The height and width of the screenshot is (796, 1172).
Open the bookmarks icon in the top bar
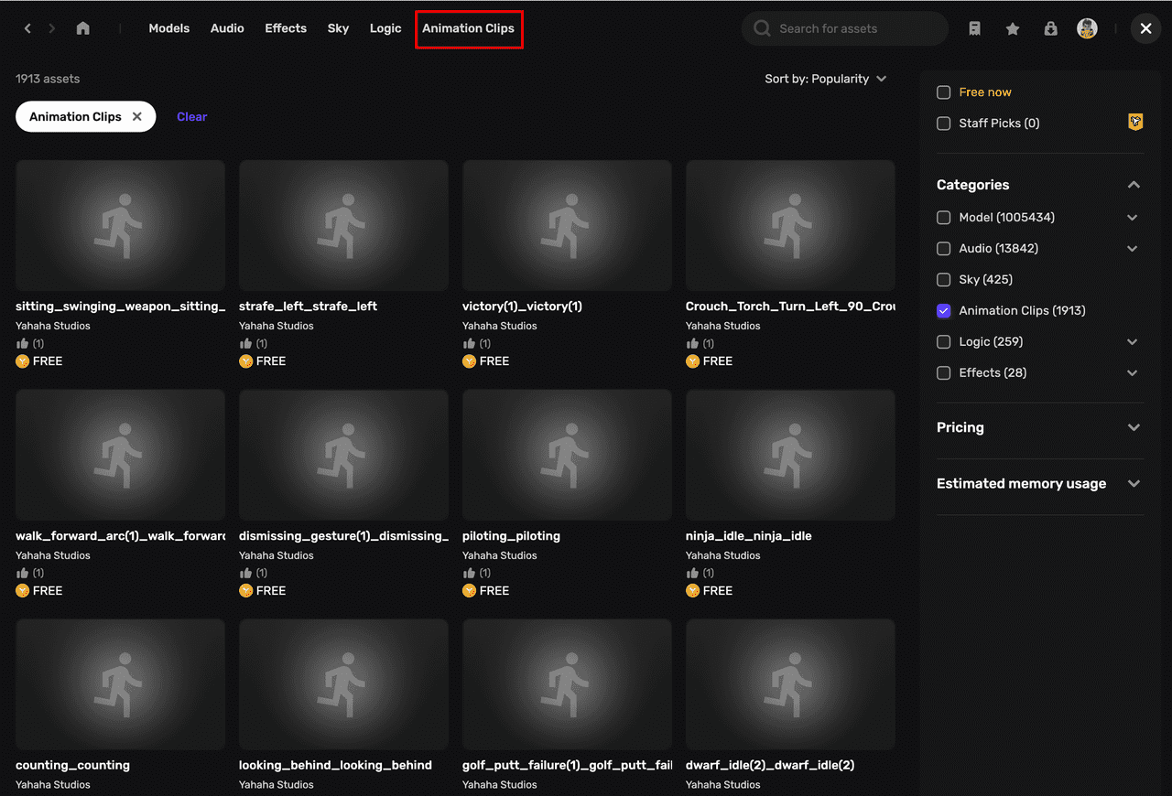coord(974,28)
